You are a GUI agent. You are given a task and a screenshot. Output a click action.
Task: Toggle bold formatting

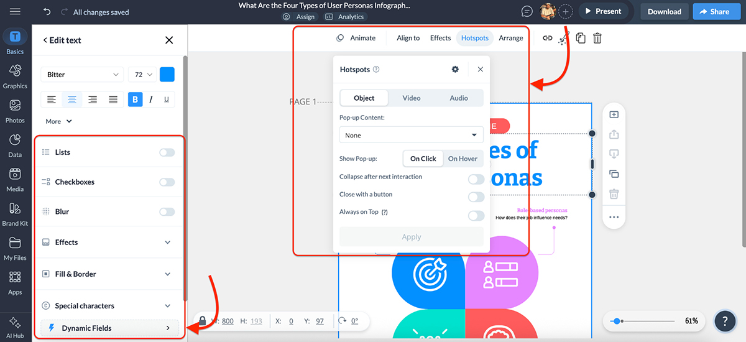(x=136, y=99)
